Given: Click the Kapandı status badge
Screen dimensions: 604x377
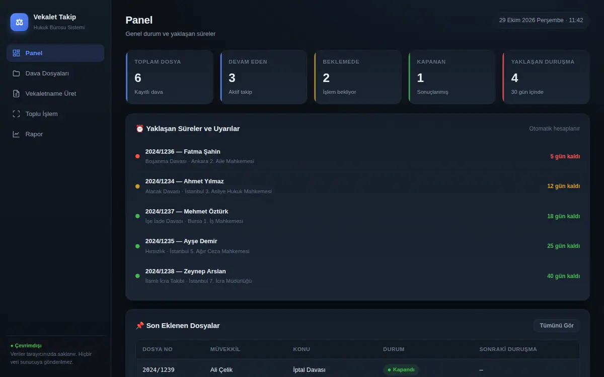Looking at the screenshot, I should tap(401, 370).
